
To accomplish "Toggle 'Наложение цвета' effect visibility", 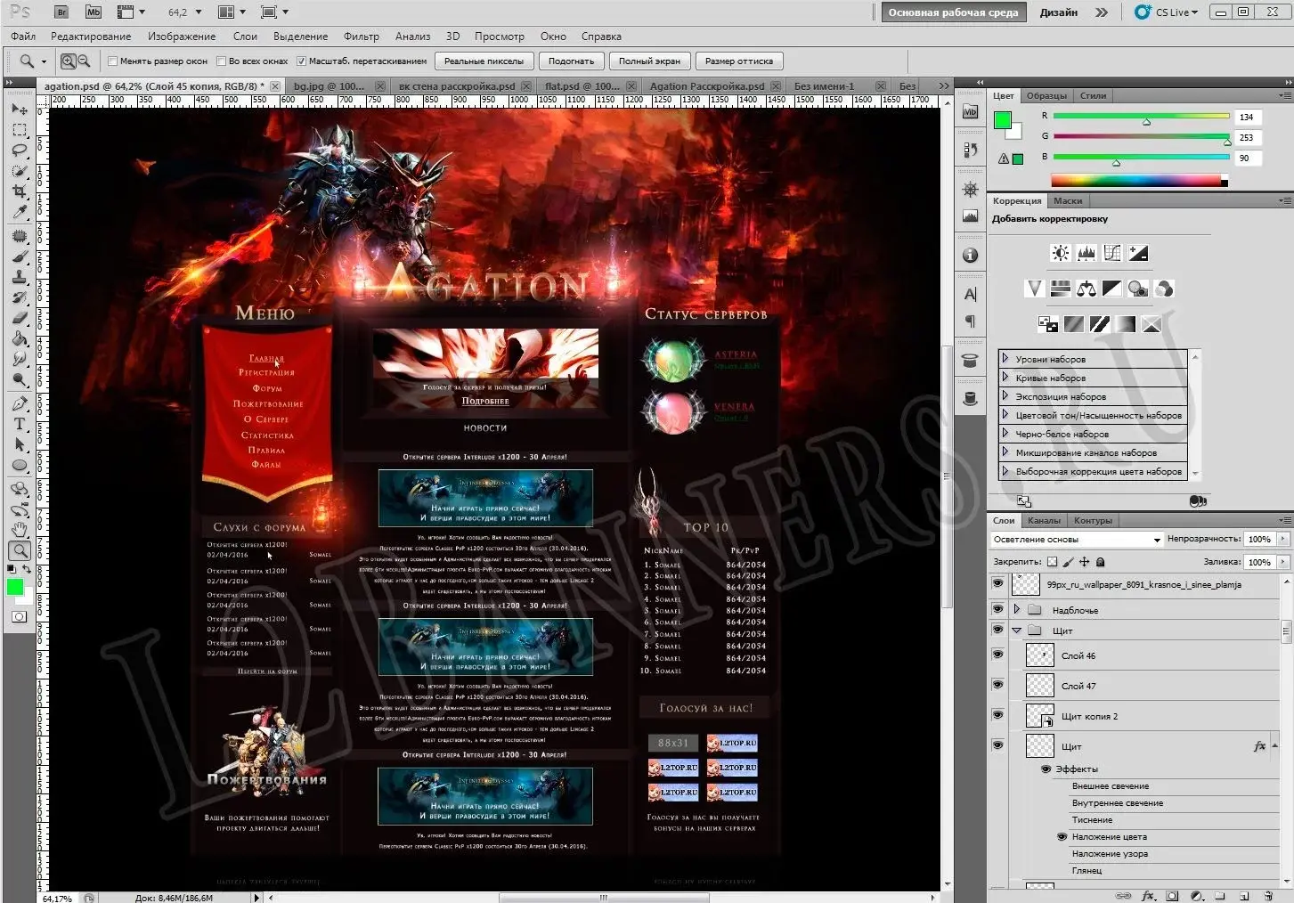I will tap(1062, 837).
